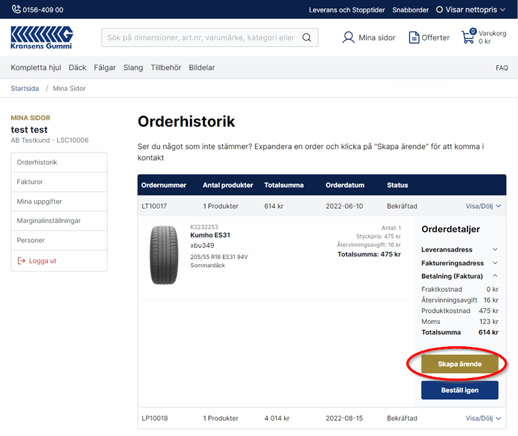Open the Offerter document icon
Image resolution: width=518 pixels, height=436 pixels.
(x=414, y=37)
